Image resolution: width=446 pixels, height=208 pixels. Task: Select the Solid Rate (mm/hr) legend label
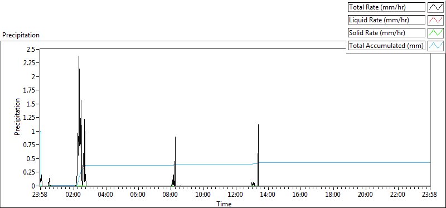[x=386, y=32]
